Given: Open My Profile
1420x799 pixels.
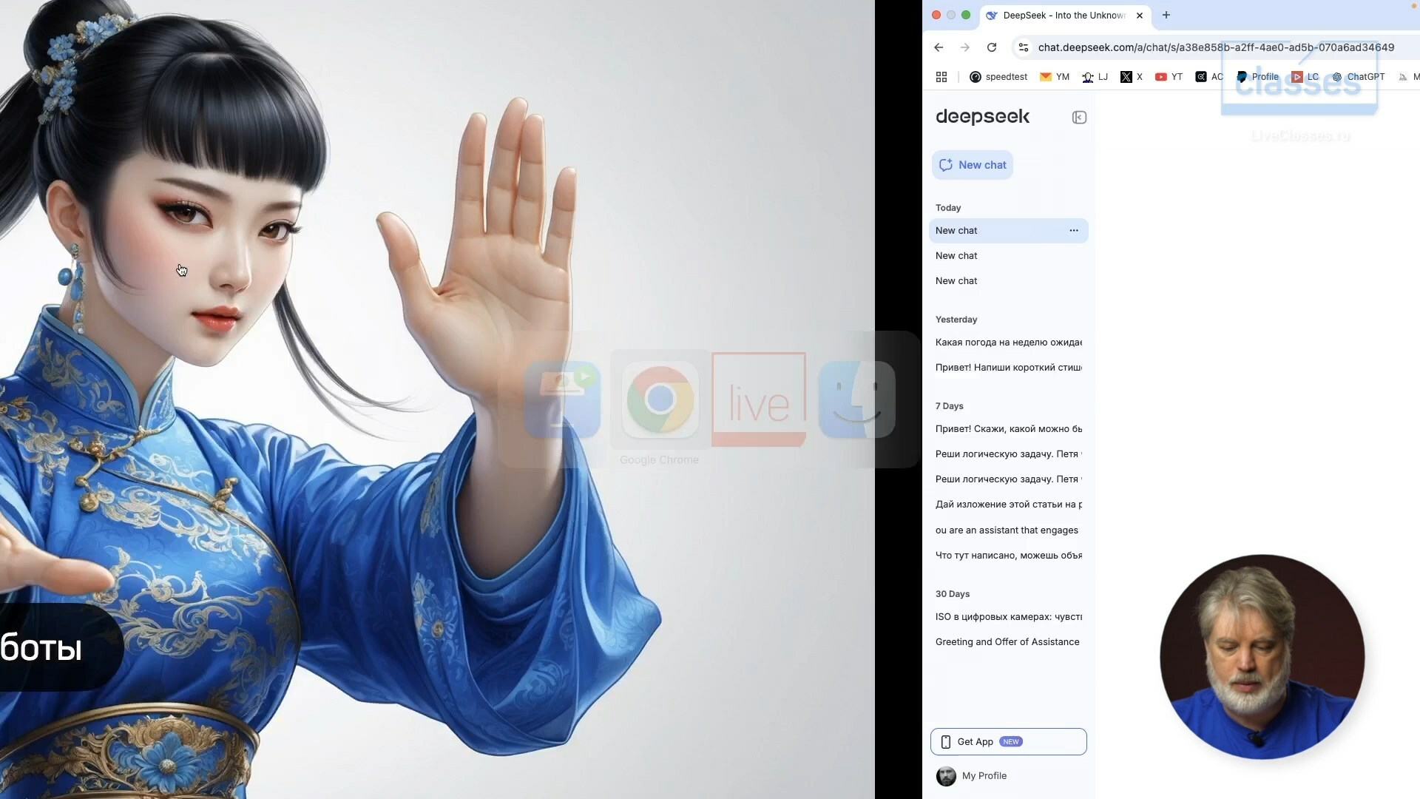Looking at the screenshot, I should click(x=984, y=776).
